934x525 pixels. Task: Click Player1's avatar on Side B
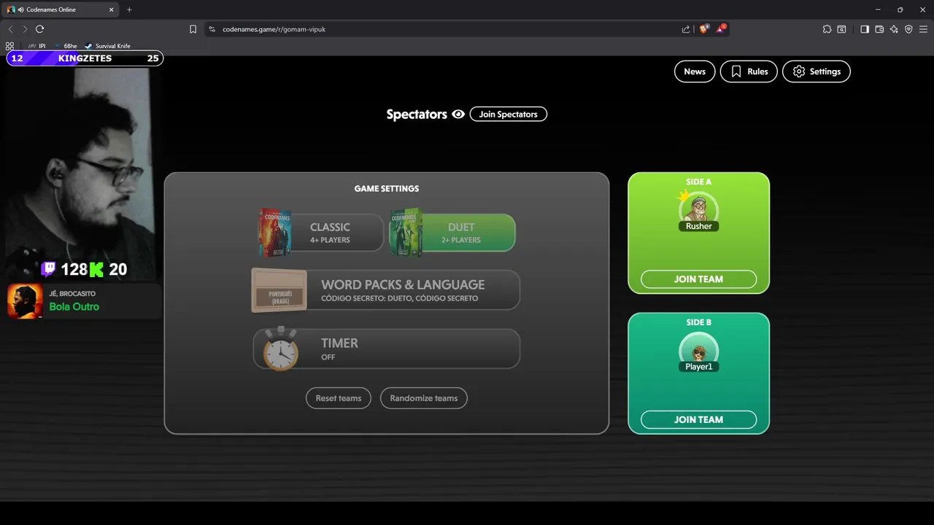coord(699,350)
